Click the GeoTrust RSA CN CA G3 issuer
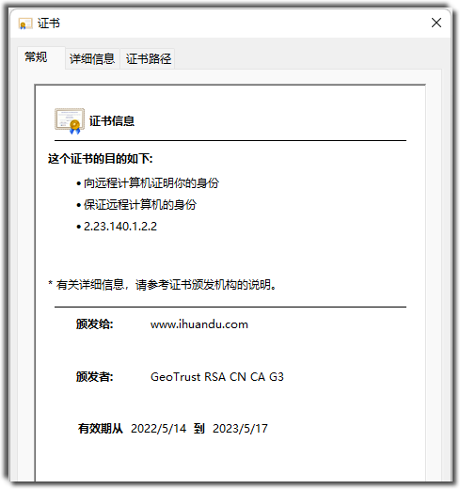The height and width of the screenshot is (489, 460). click(x=217, y=376)
